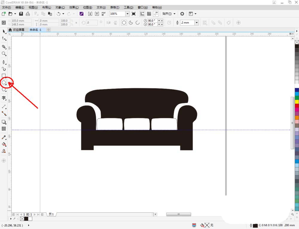Choose the Ellipse shape mode button
This screenshot has width=299, height=229.
(124, 23)
